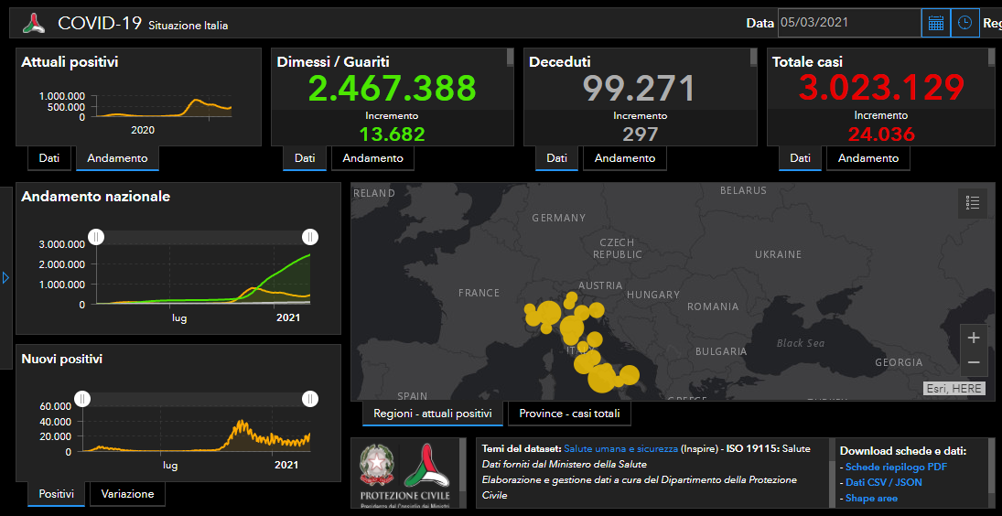
Task: Open Dati tab under Attuali positivi
Action: click(x=49, y=158)
